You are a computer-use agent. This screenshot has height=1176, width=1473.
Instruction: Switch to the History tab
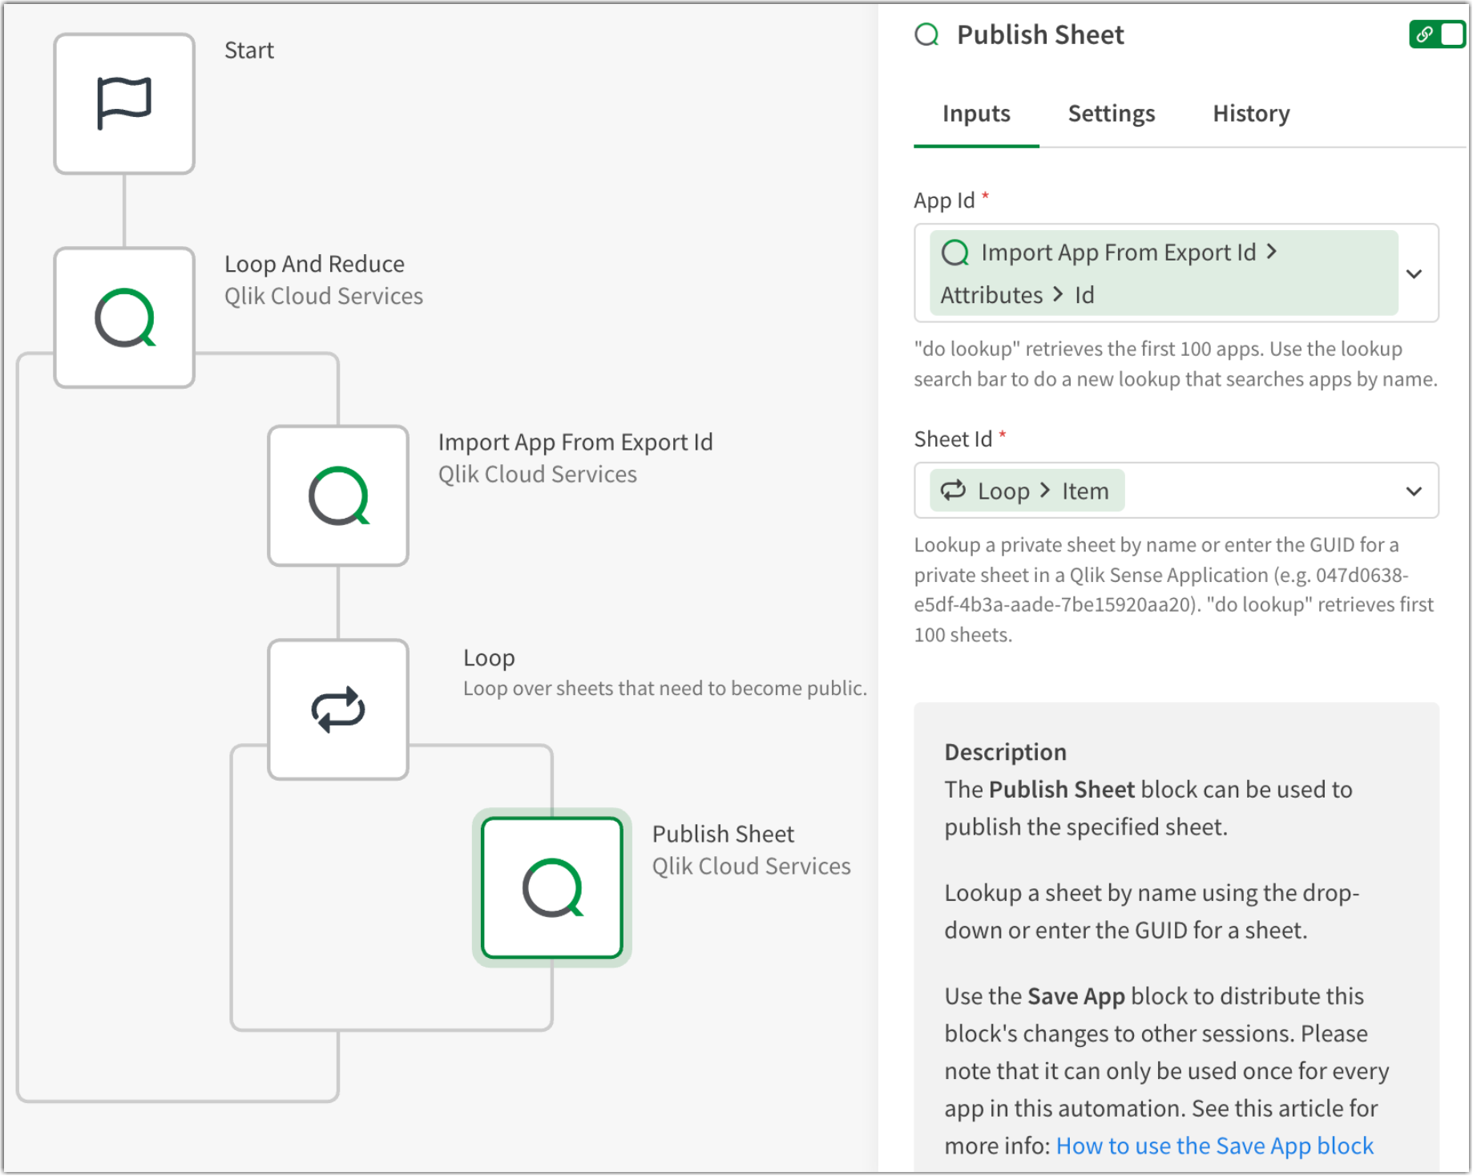point(1250,114)
